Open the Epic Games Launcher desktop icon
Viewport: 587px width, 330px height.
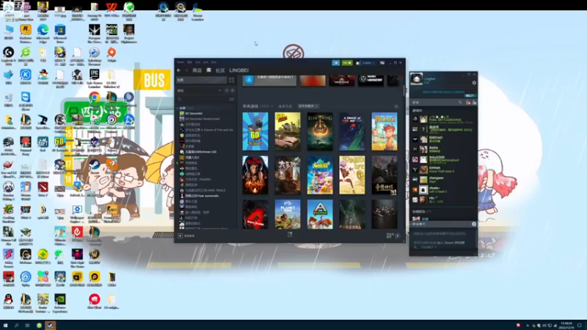pyautogui.click(x=95, y=78)
